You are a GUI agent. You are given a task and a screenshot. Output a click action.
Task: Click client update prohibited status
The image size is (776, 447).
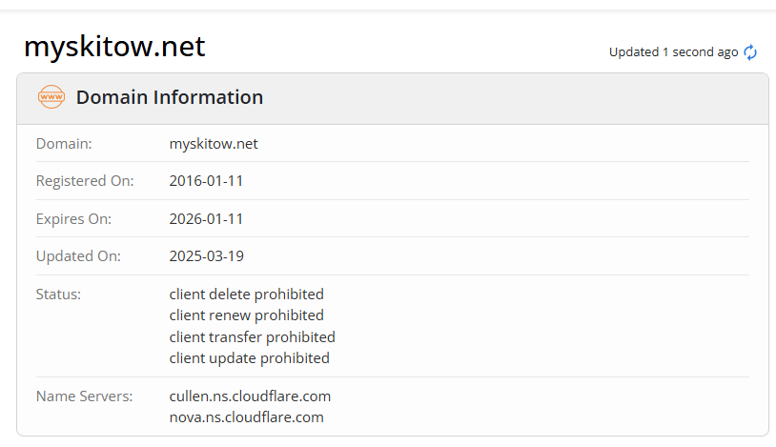pyautogui.click(x=249, y=358)
